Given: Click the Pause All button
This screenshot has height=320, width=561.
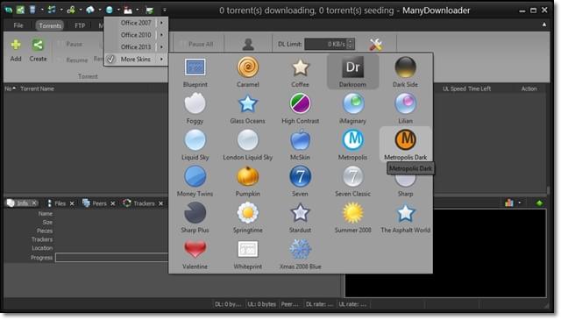Looking at the screenshot, I should coord(197,44).
